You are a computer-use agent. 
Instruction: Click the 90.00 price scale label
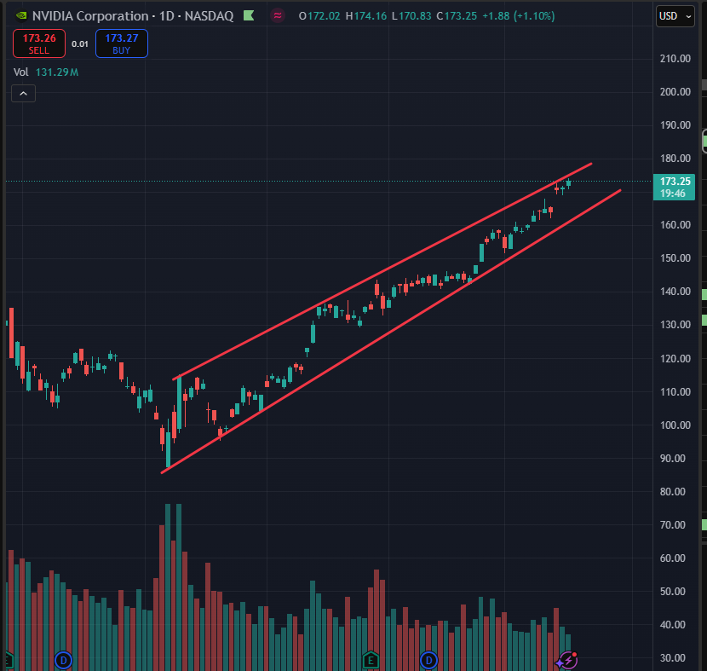coord(673,459)
